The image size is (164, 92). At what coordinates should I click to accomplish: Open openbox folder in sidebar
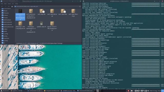(5, 38)
